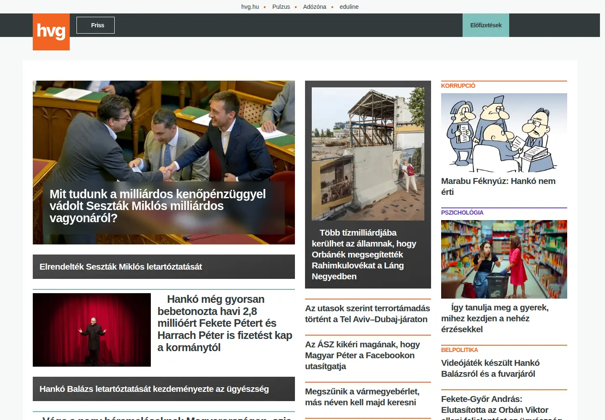The image size is (605, 420).
Task: Select the BELPOLITIKA category label
Action: click(460, 350)
